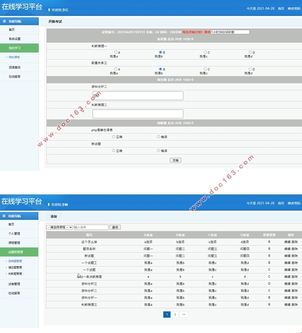Click 删除 for the 一个试题 row
This screenshot has width=302, height=333.
295,270
